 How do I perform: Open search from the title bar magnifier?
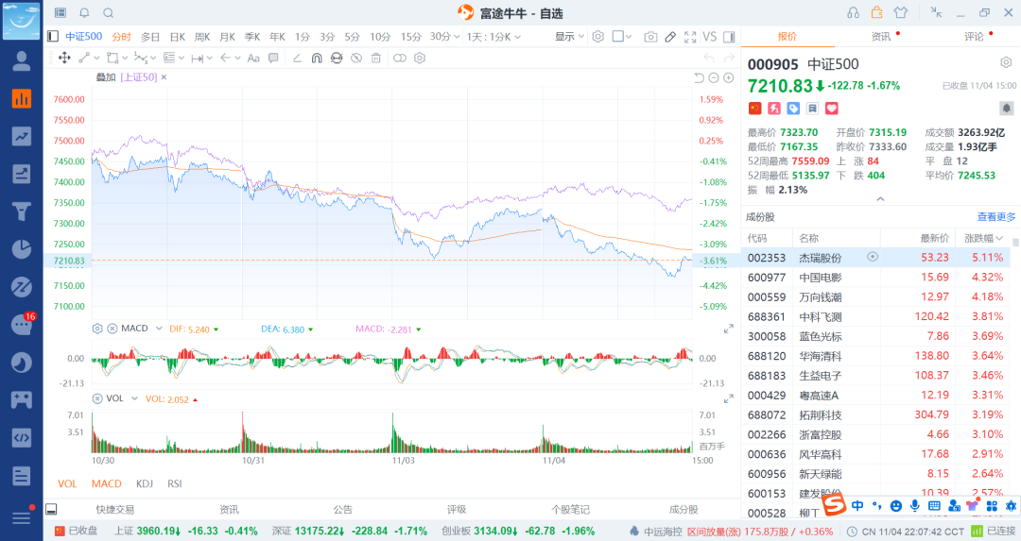(x=109, y=13)
